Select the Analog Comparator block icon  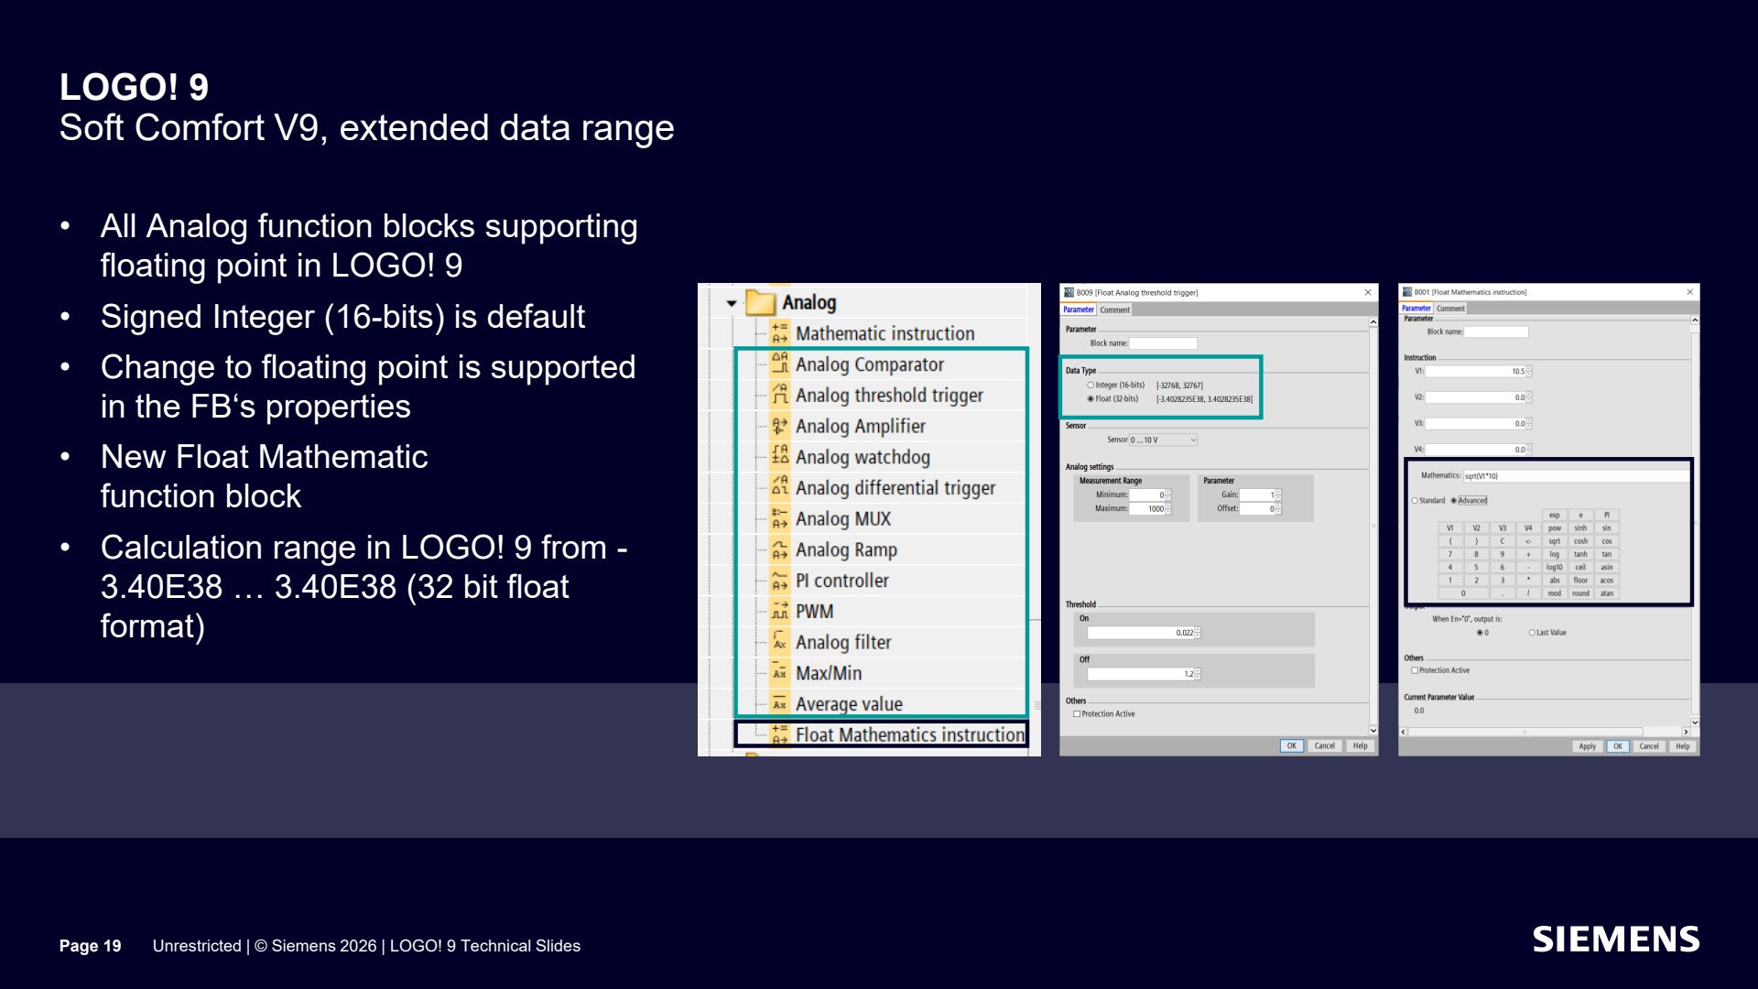[779, 364]
